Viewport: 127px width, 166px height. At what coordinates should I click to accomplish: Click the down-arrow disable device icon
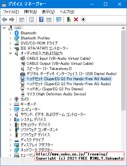click(x=83, y=19)
